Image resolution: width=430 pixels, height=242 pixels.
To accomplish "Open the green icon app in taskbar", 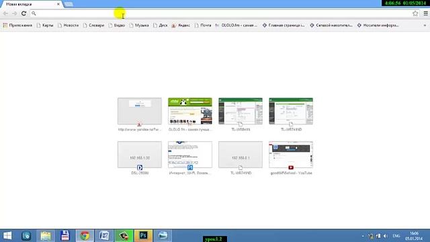I will pos(124,235).
